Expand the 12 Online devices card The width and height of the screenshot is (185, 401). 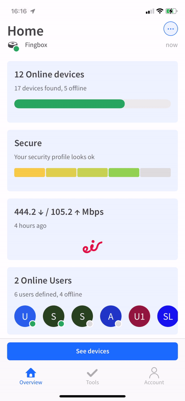click(92, 91)
